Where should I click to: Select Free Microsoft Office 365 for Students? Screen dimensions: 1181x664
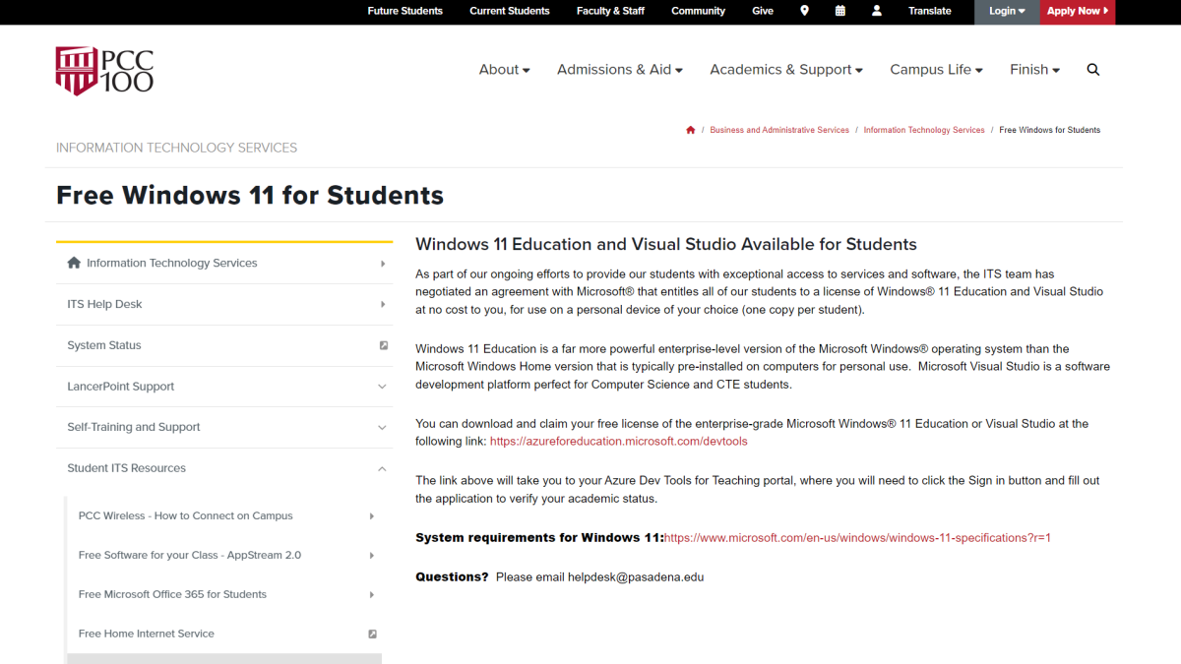click(172, 594)
